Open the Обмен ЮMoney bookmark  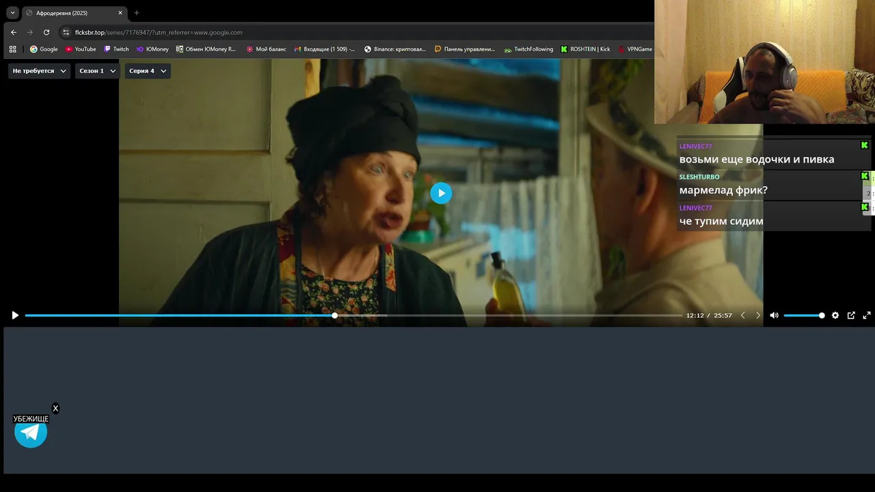[206, 49]
